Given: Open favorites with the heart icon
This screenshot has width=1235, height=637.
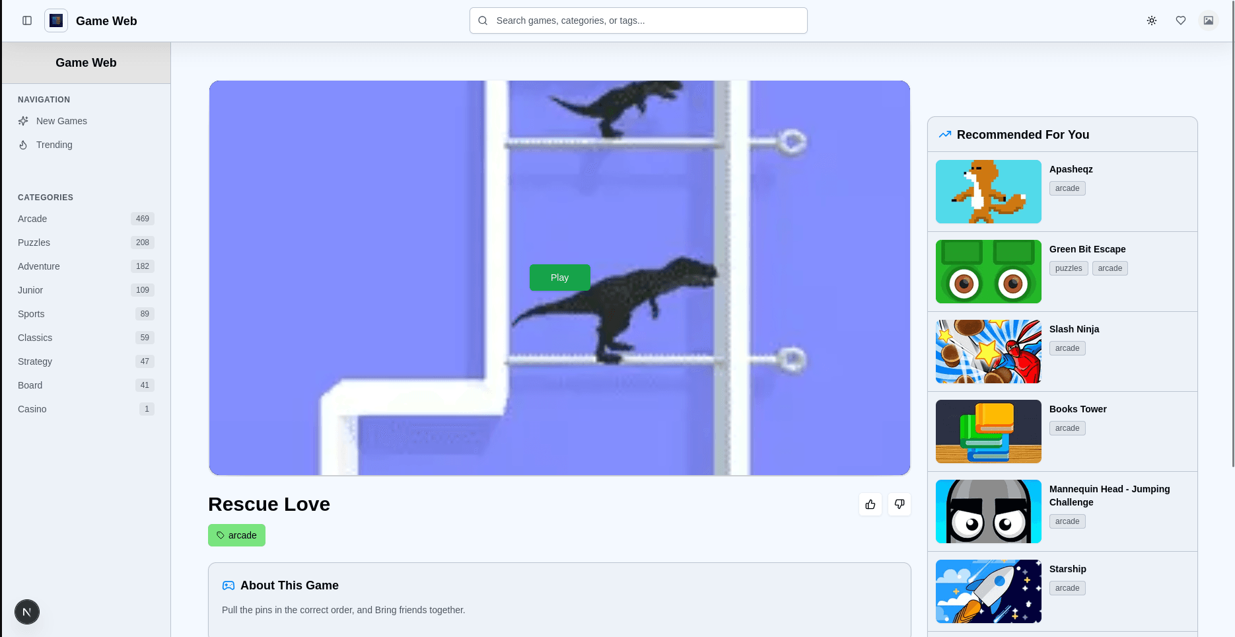Looking at the screenshot, I should point(1180,20).
